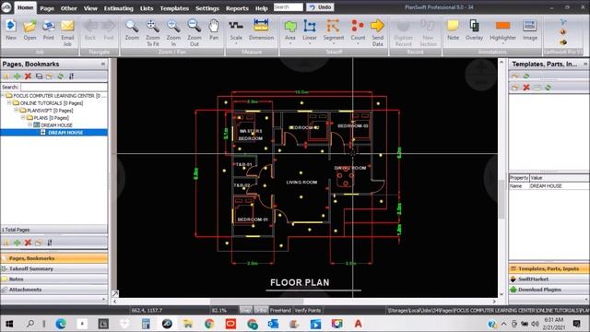
Task: Toggle Ortho mode in status bar
Action: 261,310
